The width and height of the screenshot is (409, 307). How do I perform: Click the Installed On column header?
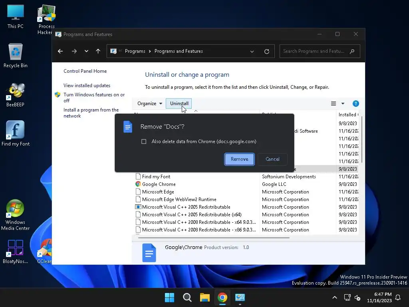[348, 114]
